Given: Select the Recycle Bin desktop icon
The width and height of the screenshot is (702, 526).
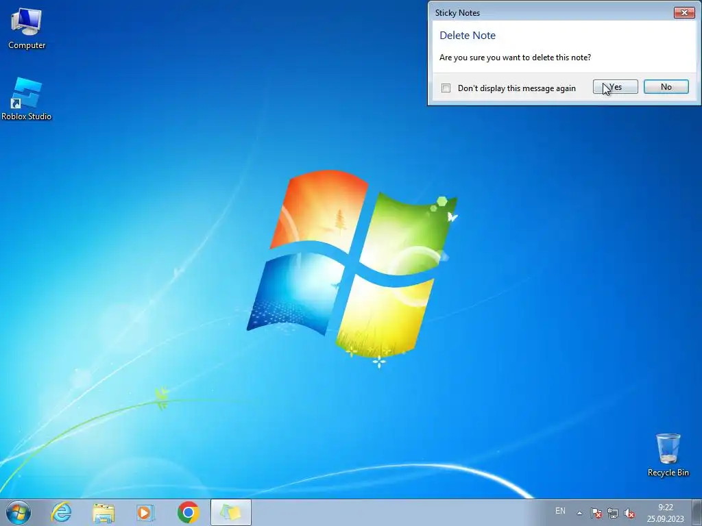Looking at the screenshot, I should [x=668, y=455].
